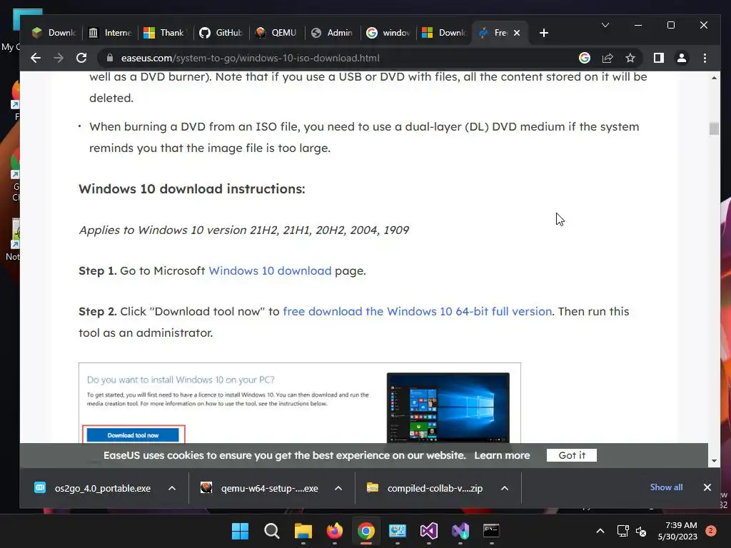
Task: Open the Windows Start menu
Action: point(240,531)
